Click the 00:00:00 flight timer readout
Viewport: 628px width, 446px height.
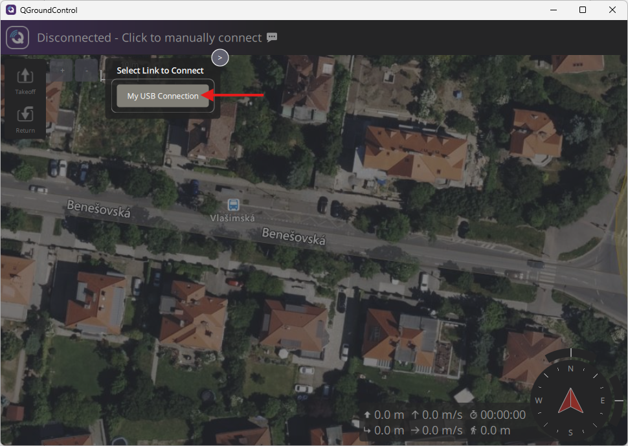503,415
